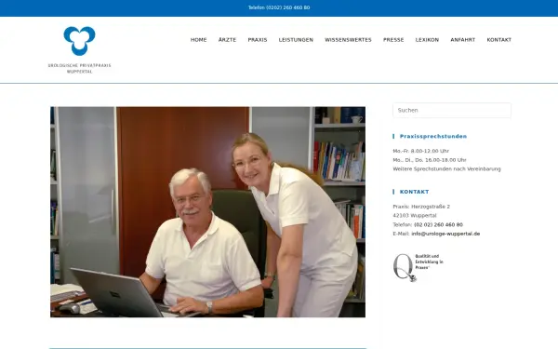Click the 42103 Wuppertal text
This screenshot has width=558, height=349.
coord(415,216)
